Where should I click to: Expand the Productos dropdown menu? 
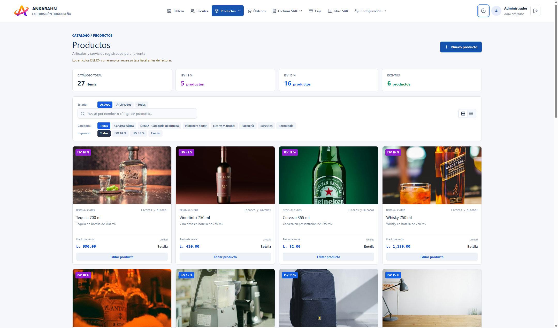pos(227,11)
